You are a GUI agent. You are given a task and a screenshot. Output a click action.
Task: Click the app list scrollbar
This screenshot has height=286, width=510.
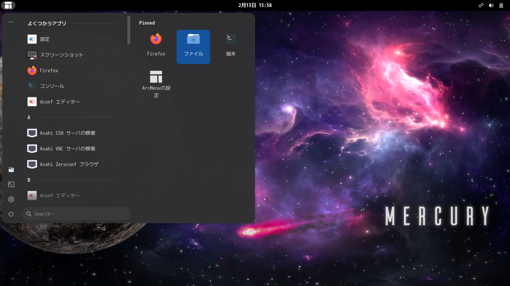coord(129,30)
